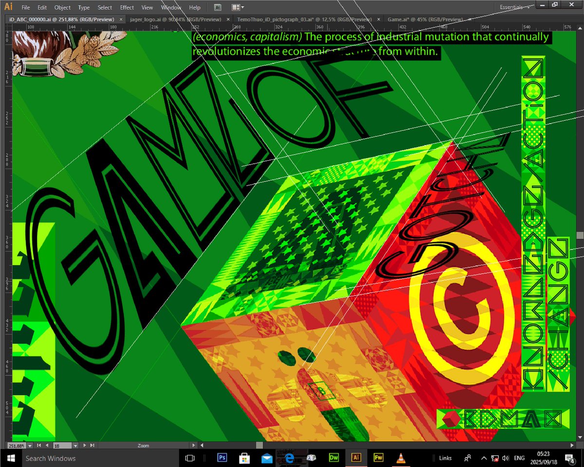The height and width of the screenshot is (467, 584).
Task: Open the Essentials workspace switcher
Action: (514, 7)
